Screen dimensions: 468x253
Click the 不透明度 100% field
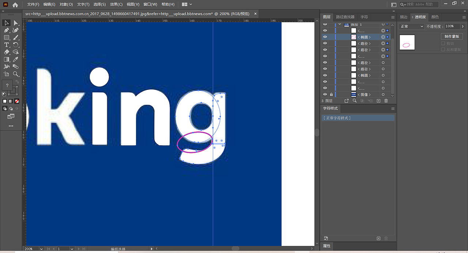[x=452, y=26]
